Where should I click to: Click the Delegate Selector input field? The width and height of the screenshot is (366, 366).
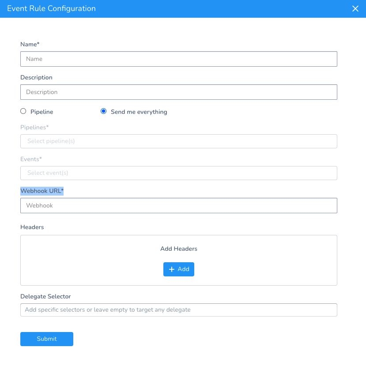[x=178, y=310]
